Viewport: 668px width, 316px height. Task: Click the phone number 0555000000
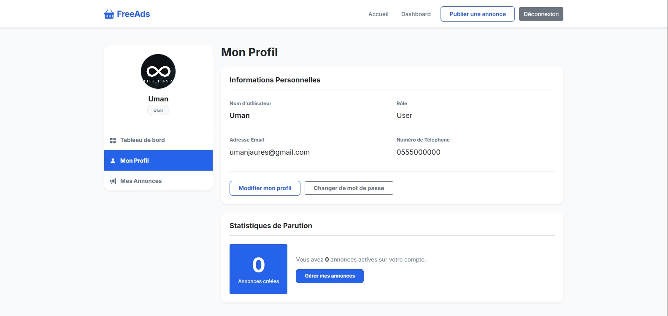click(x=418, y=152)
